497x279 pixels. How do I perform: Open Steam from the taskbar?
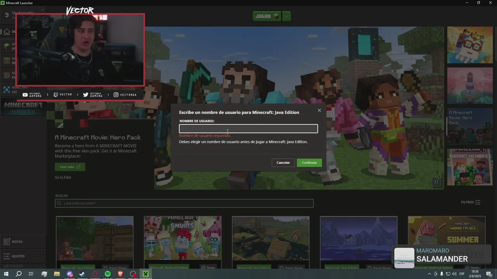[x=82, y=274]
